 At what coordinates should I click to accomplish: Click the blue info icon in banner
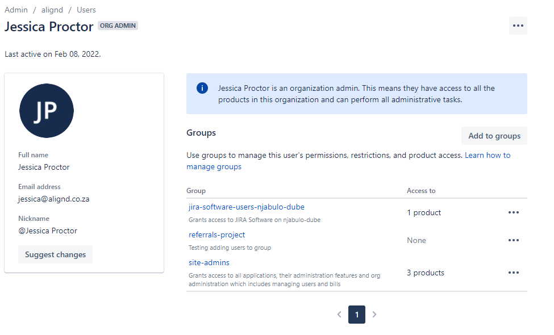point(202,88)
